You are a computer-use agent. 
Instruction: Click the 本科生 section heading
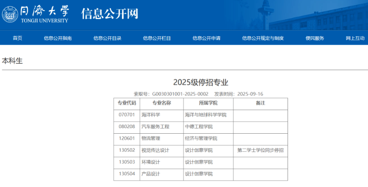(12, 61)
